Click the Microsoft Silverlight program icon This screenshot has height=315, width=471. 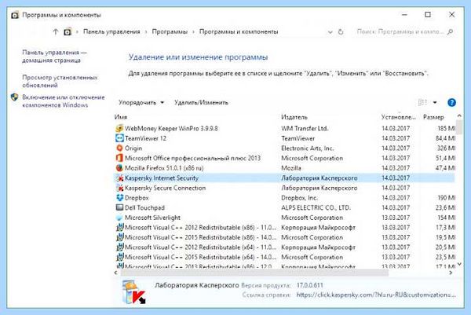tap(119, 218)
